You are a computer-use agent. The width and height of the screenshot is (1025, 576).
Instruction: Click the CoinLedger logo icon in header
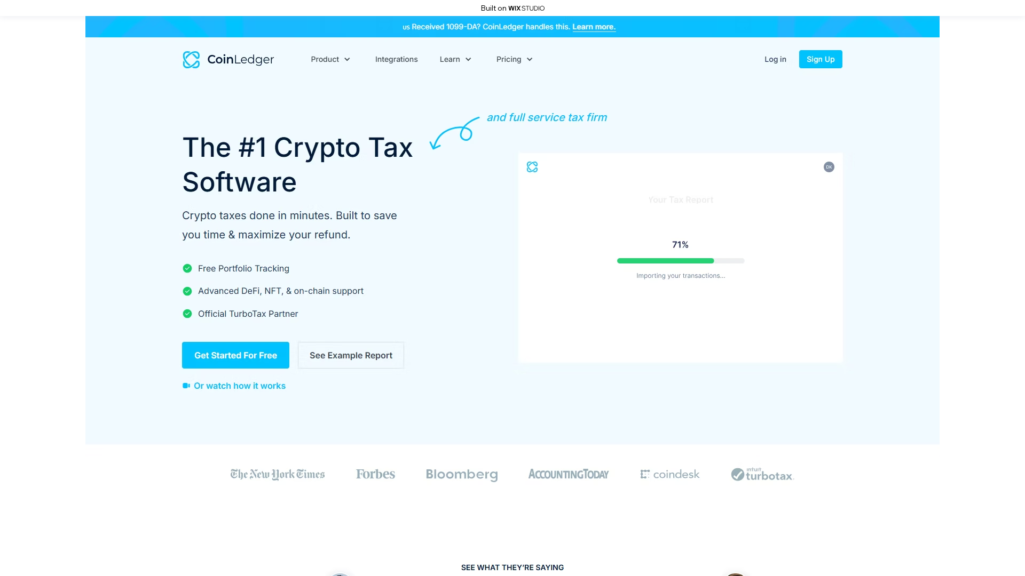tap(191, 59)
